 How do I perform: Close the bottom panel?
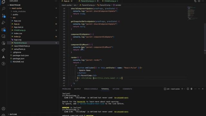pos(203,89)
